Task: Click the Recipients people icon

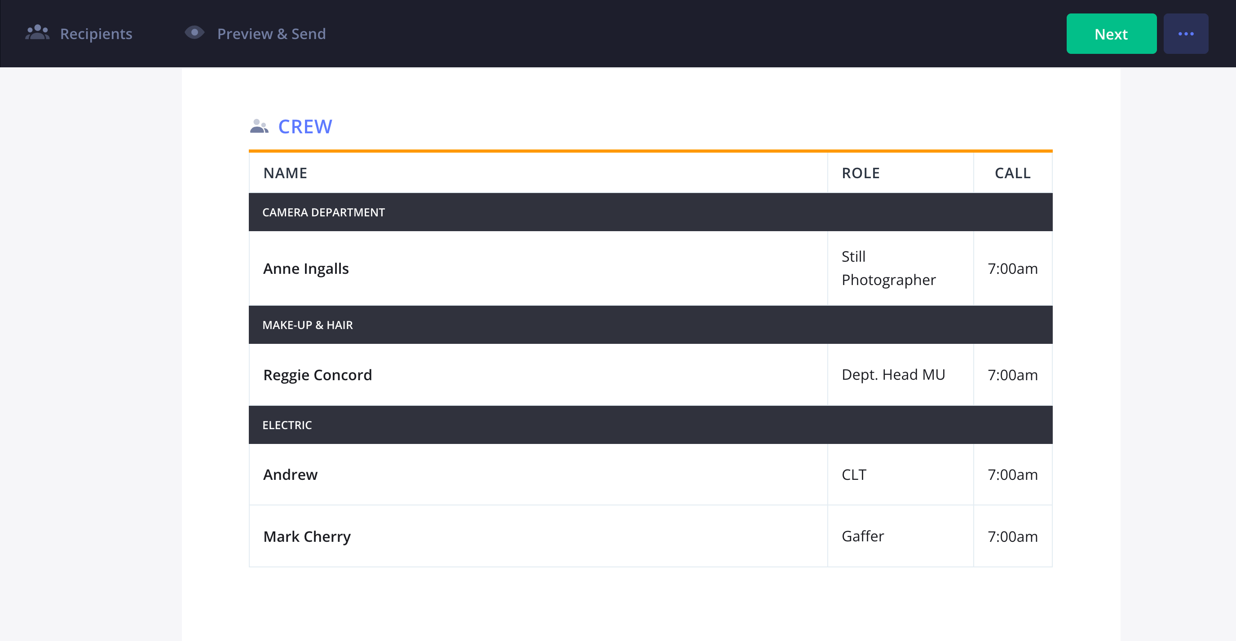Action: point(37,33)
